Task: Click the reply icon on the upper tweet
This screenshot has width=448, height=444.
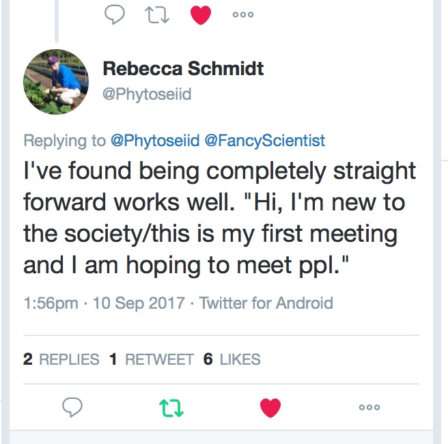Action: click(115, 14)
